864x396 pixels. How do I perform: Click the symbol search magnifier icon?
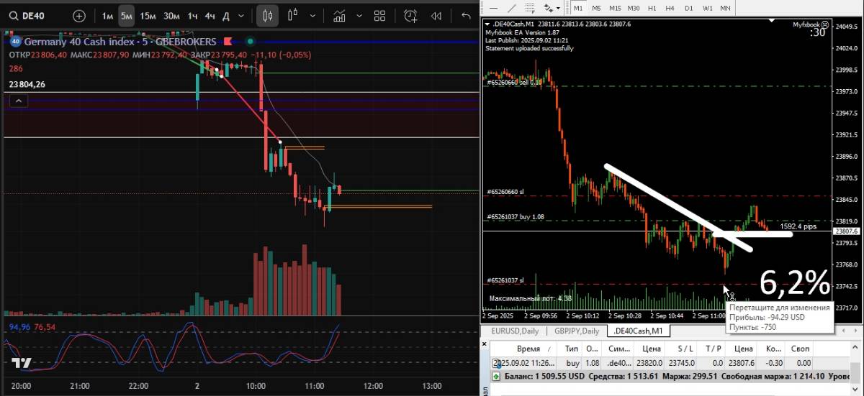click(x=14, y=16)
